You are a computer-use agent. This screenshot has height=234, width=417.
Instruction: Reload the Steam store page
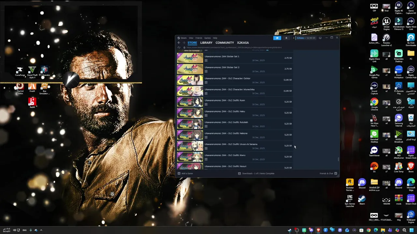pos(179,47)
